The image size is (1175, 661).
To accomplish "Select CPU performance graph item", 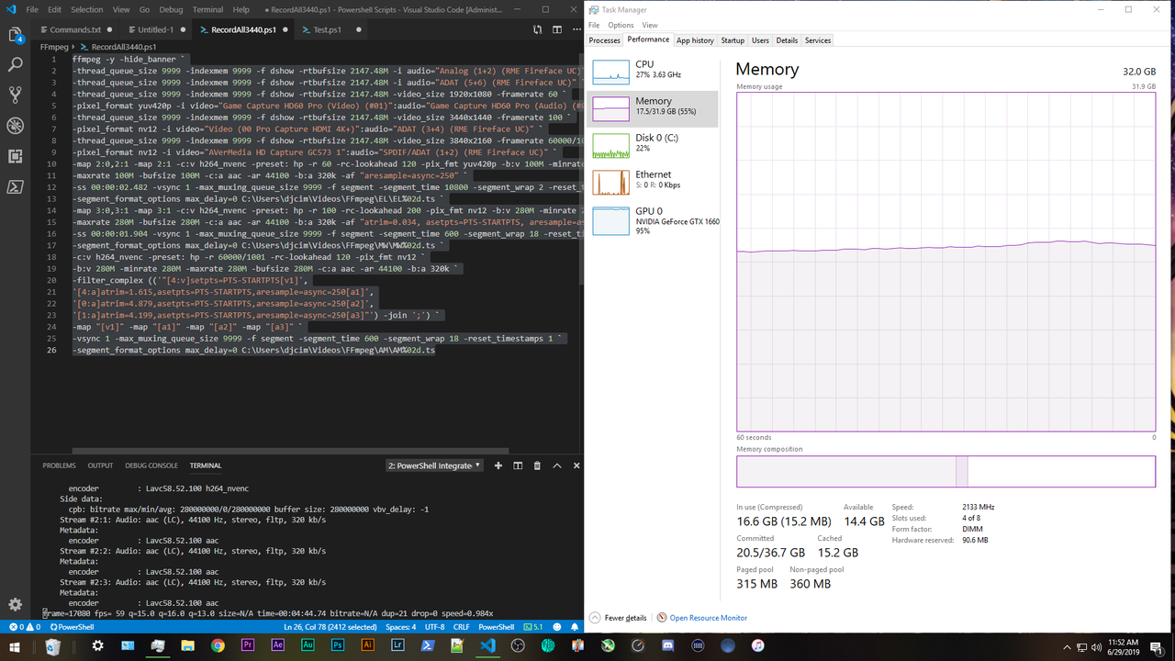I will 653,72.
